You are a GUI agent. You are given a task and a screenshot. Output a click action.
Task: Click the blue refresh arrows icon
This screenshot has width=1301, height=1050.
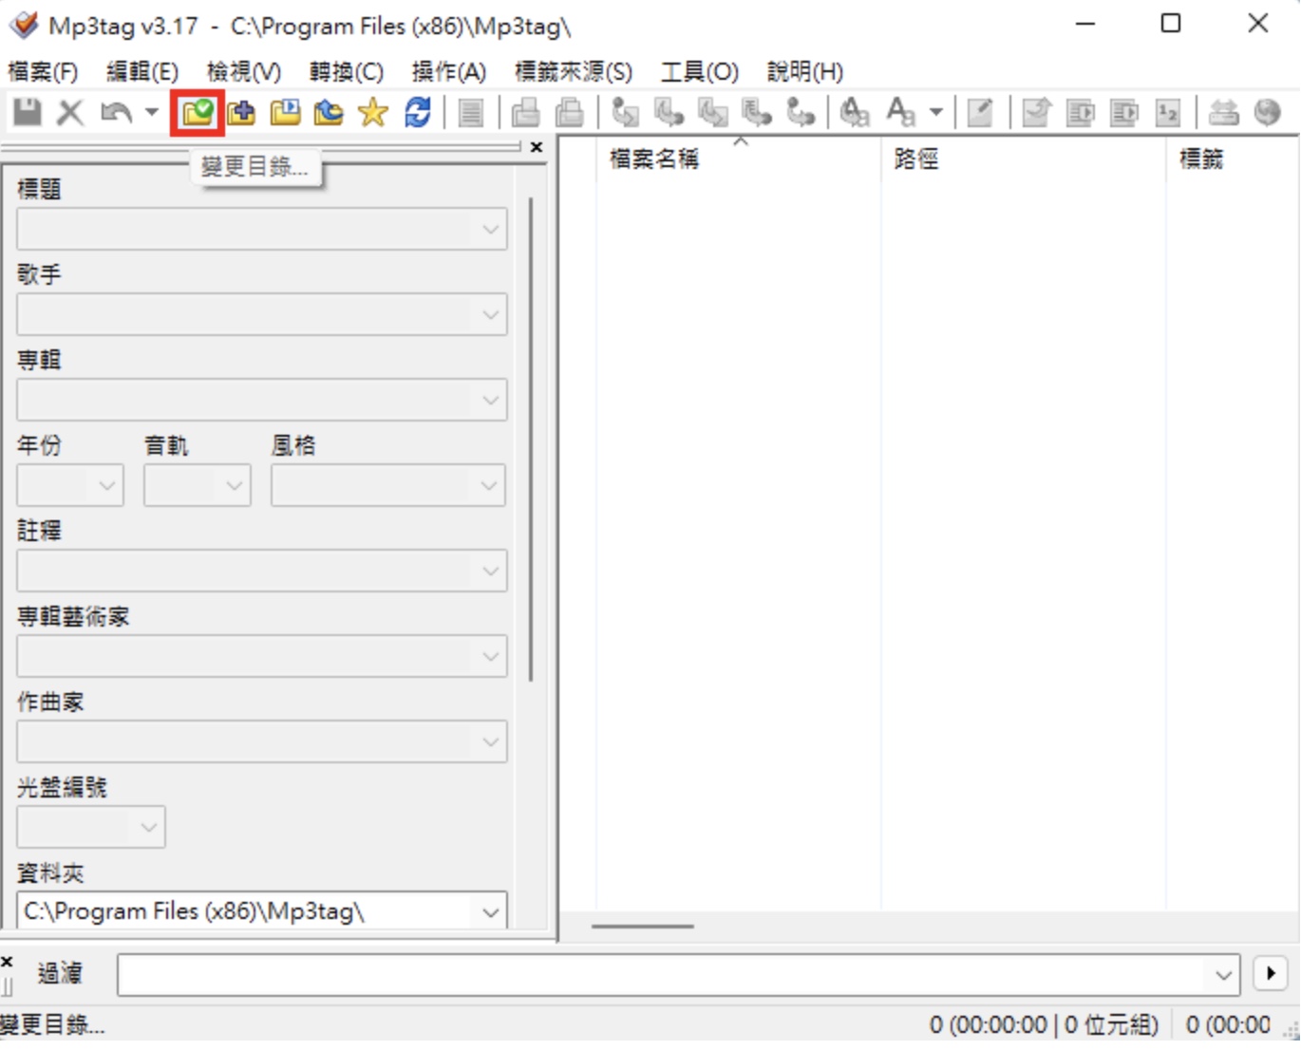coord(418,113)
